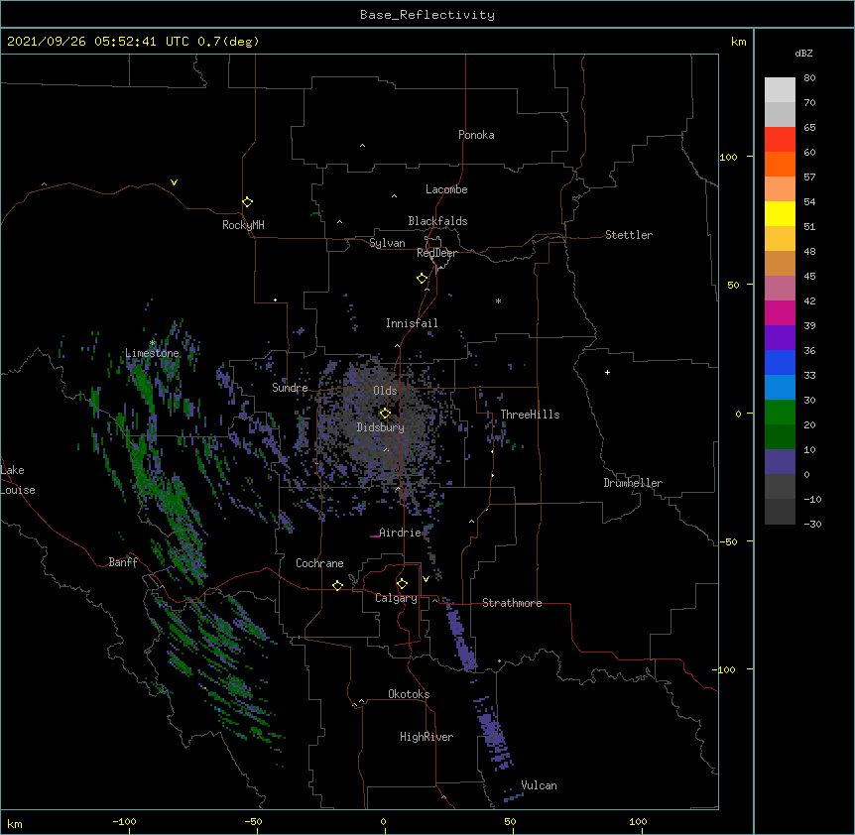855x835 pixels.
Task: Select the Banff label
Action: 123,562
